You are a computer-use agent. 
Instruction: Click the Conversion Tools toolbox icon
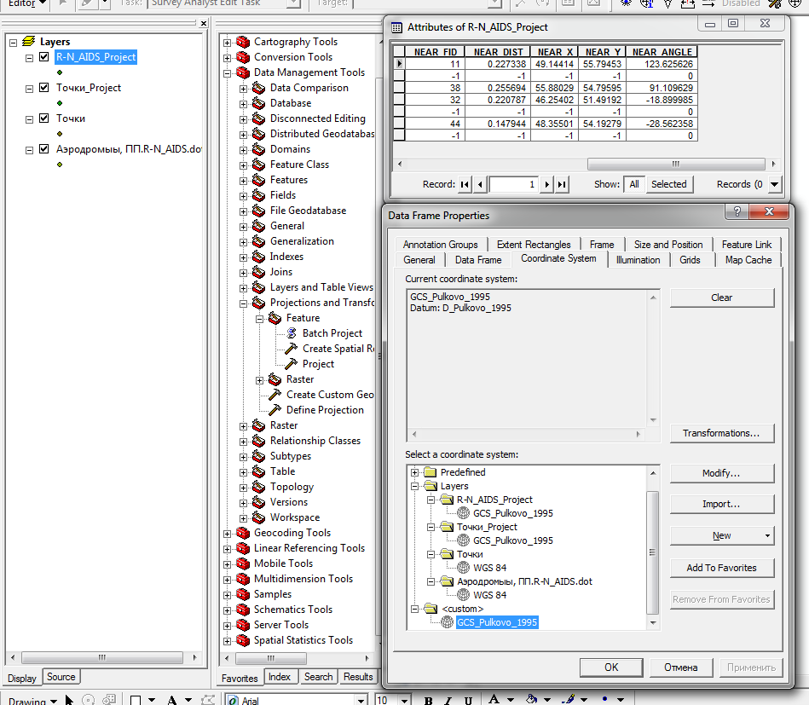tap(243, 57)
